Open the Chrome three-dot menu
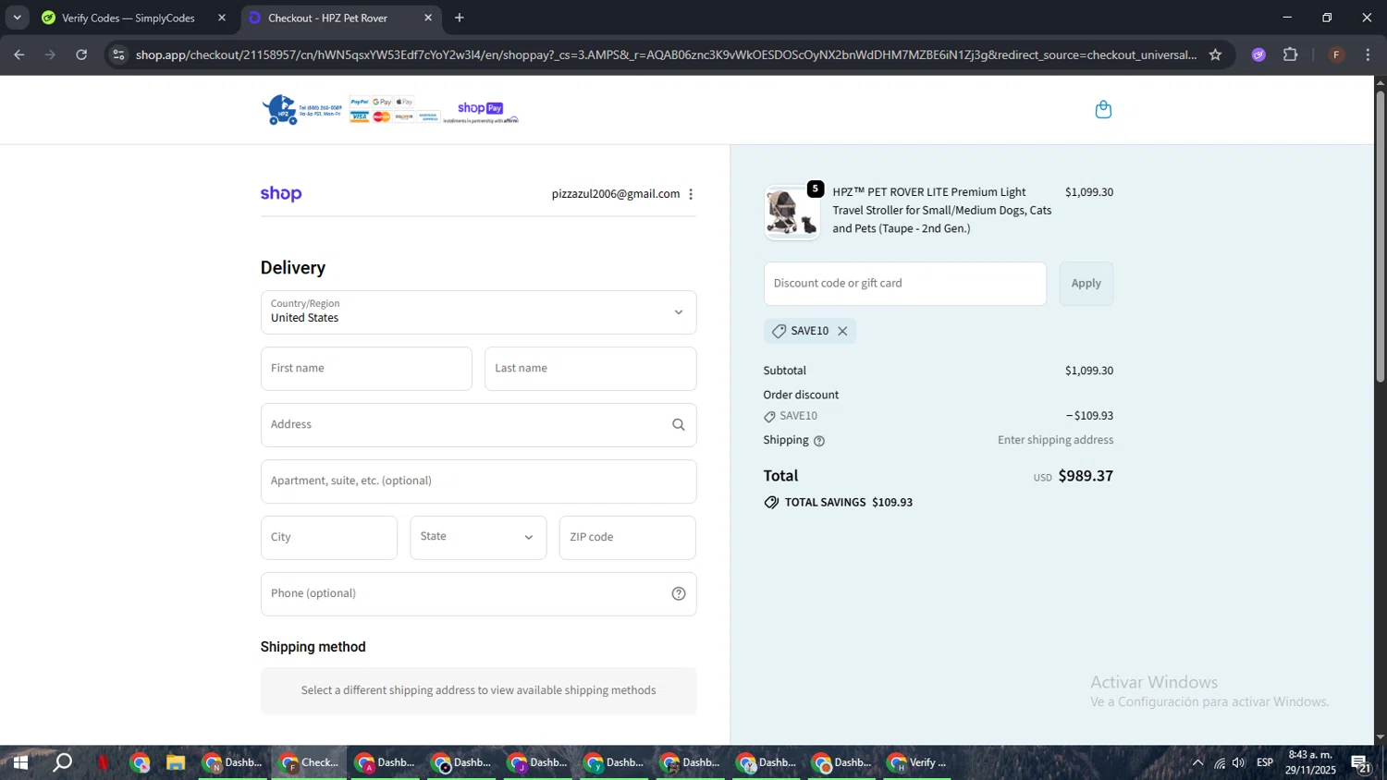The image size is (1387, 780). pyautogui.click(x=1369, y=55)
